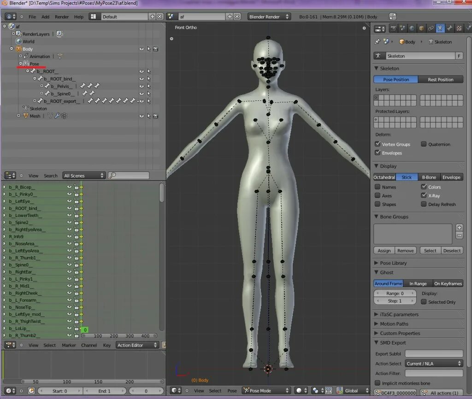Set bone display to B-Bone
The image size is (472, 399).
point(429,177)
